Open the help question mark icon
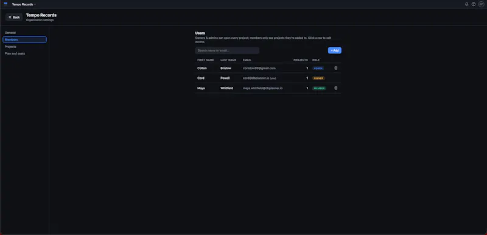The height and width of the screenshot is (235, 487). click(x=474, y=4)
